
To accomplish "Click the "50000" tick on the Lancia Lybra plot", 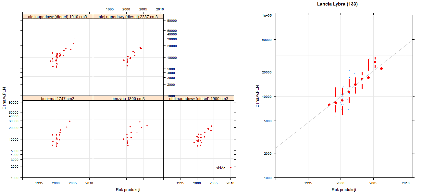I will pyautogui.click(x=267, y=40).
